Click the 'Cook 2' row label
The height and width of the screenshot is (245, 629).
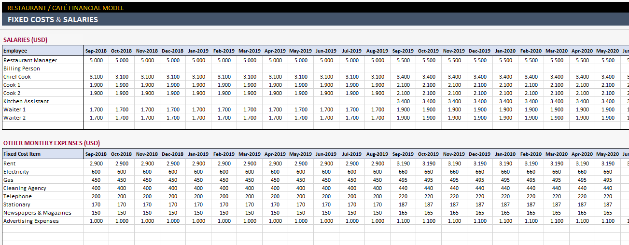coord(12,93)
